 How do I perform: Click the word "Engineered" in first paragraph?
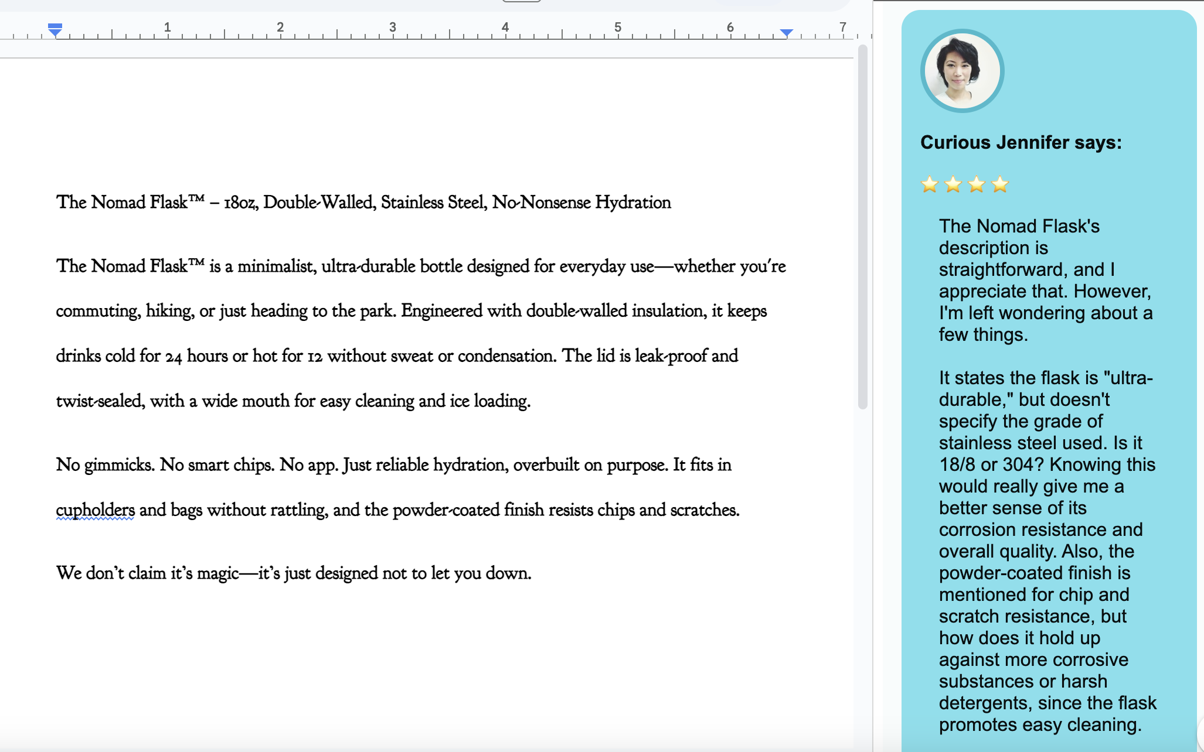click(441, 310)
